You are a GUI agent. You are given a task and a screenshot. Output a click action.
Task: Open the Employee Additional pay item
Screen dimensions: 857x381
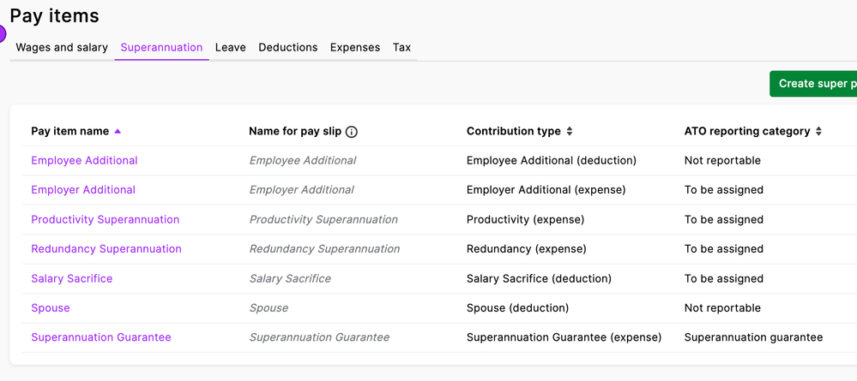point(84,160)
